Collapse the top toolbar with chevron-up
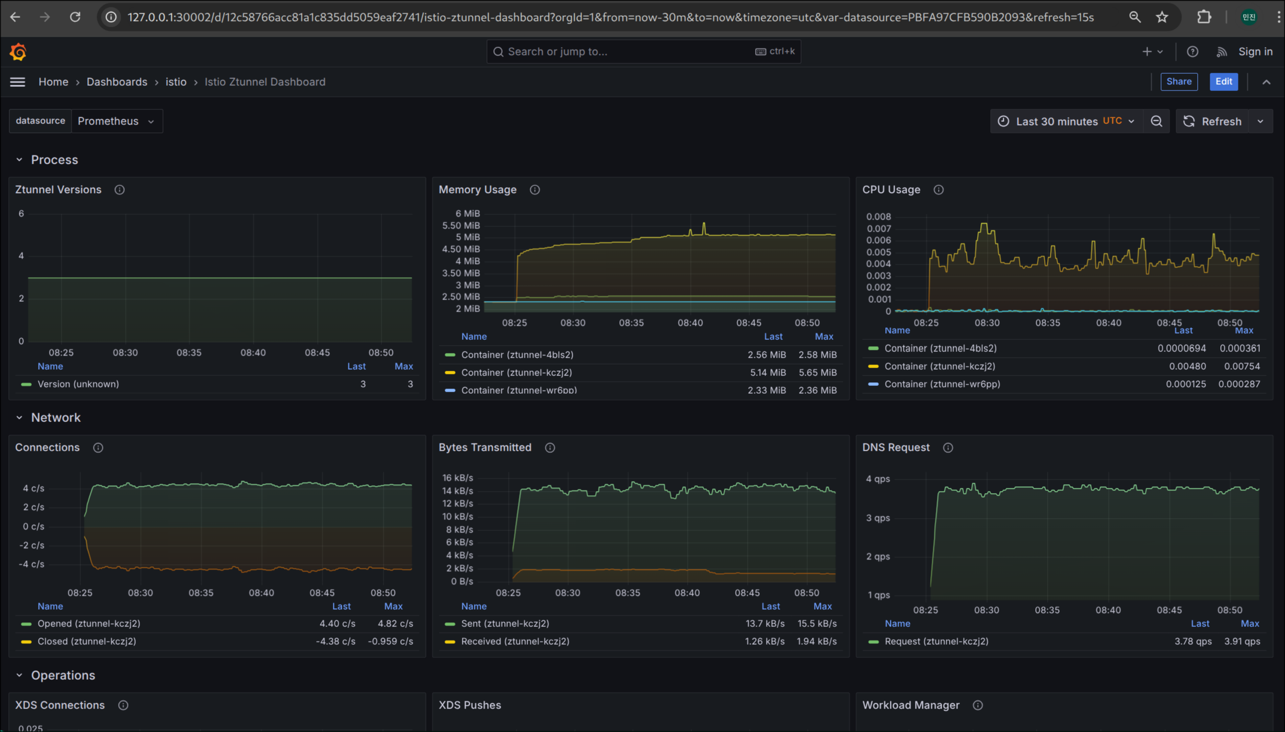 coord(1266,82)
